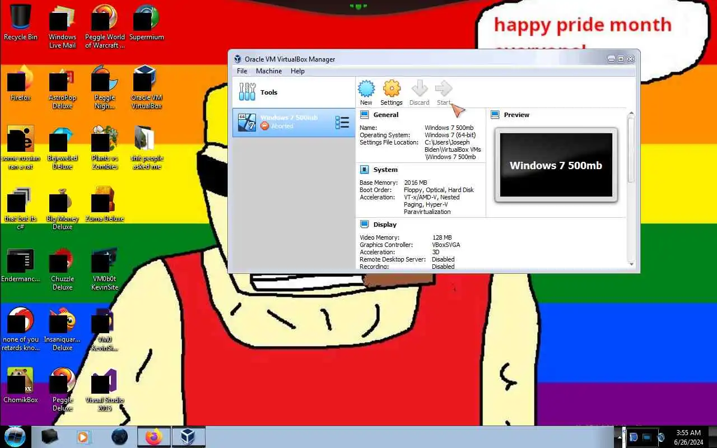
Task: Click 'Floppy, Optical, Hard Disk' boot order text
Action: (x=439, y=190)
